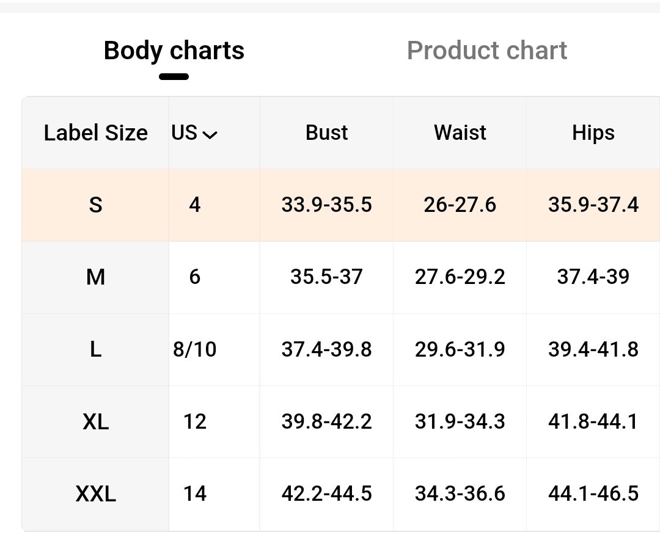The image size is (660, 560).
Task: Select the M label size cell
Action: click(95, 277)
